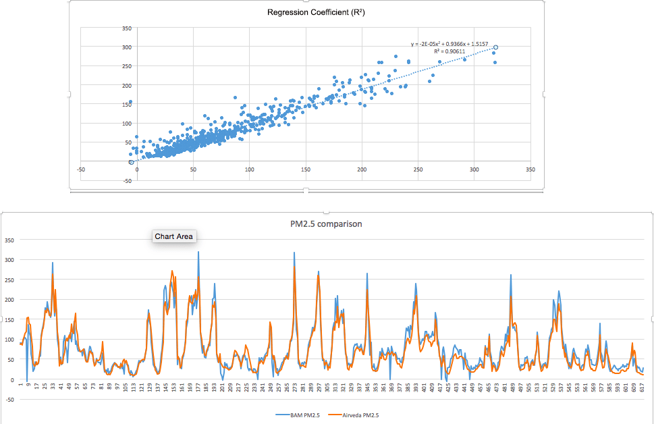Select the 'Regression Coefficient (R²)' chart title
The width and height of the screenshot is (654, 424).
coord(306,12)
